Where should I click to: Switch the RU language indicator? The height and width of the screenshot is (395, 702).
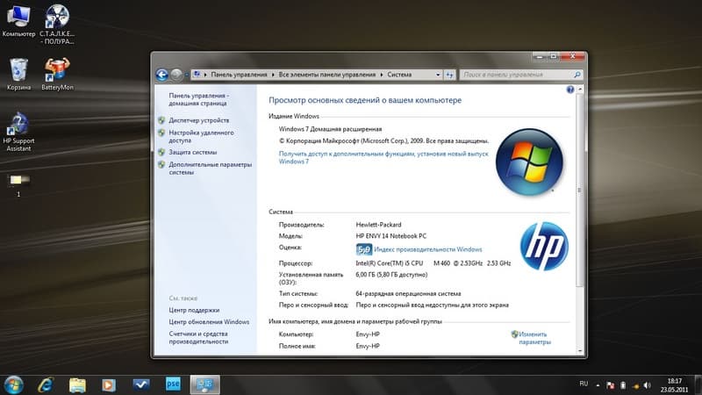click(x=584, y=384)
